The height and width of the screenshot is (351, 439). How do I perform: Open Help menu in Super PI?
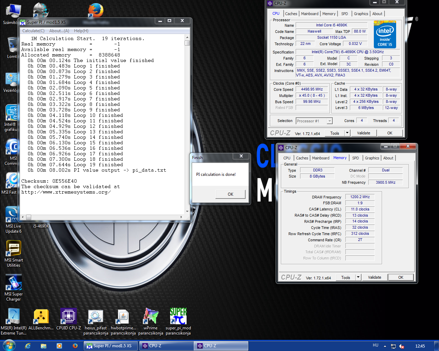coord(81,31)
